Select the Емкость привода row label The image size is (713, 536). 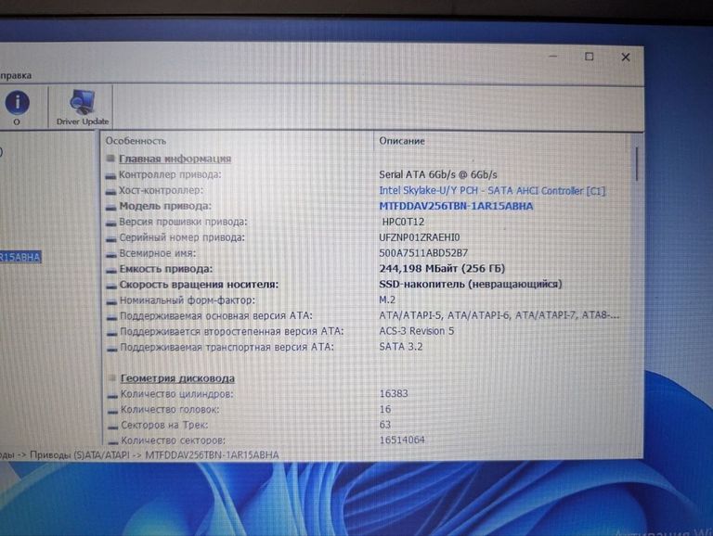pos(166,269)
